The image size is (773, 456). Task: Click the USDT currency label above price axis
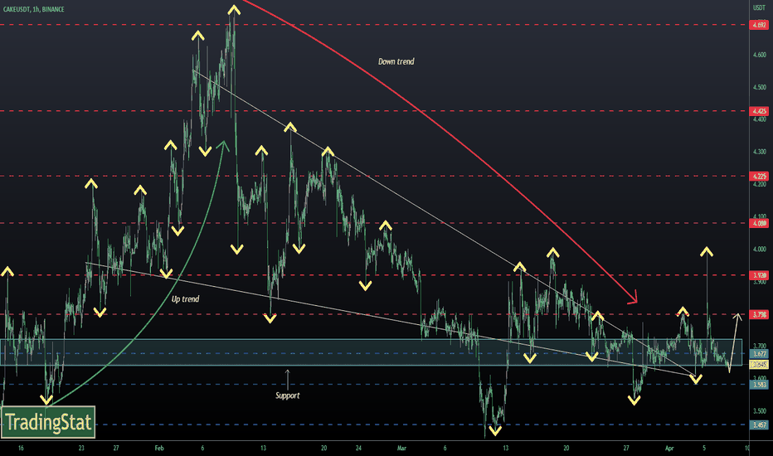(759, 7)
